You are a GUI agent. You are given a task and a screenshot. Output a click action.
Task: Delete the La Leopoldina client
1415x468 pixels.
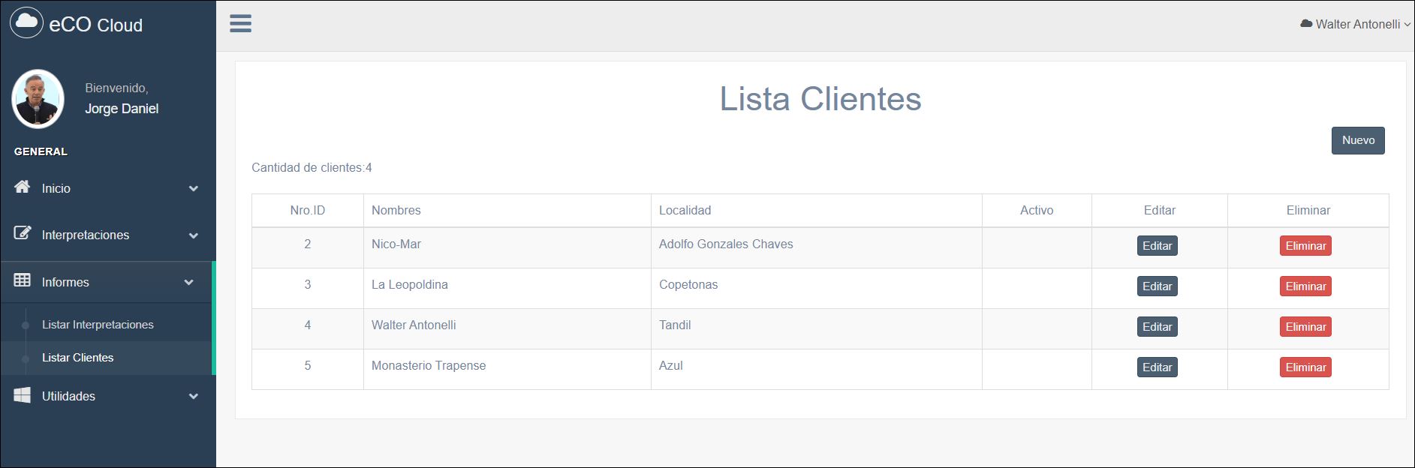(x=1305, y=286)
